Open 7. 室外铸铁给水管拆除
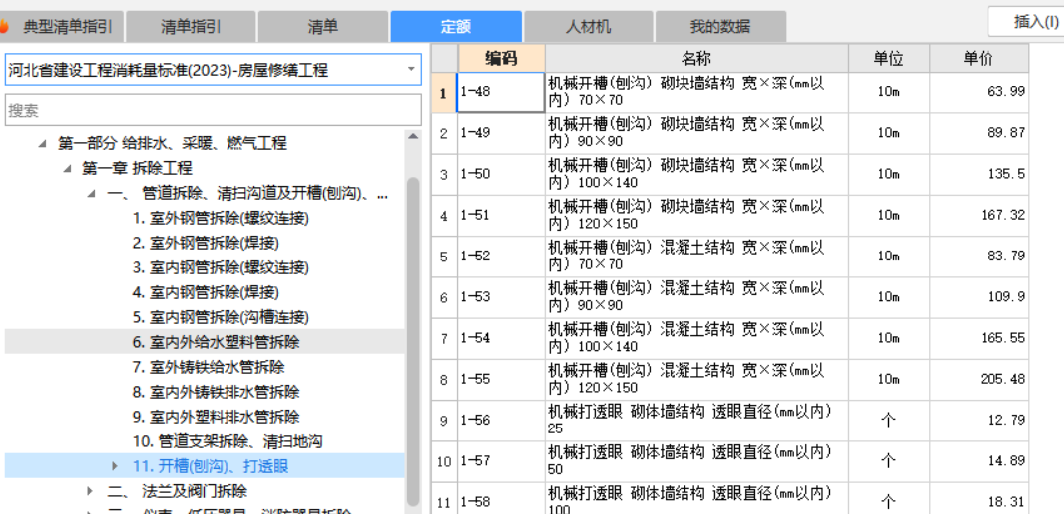 pos(209,367)
